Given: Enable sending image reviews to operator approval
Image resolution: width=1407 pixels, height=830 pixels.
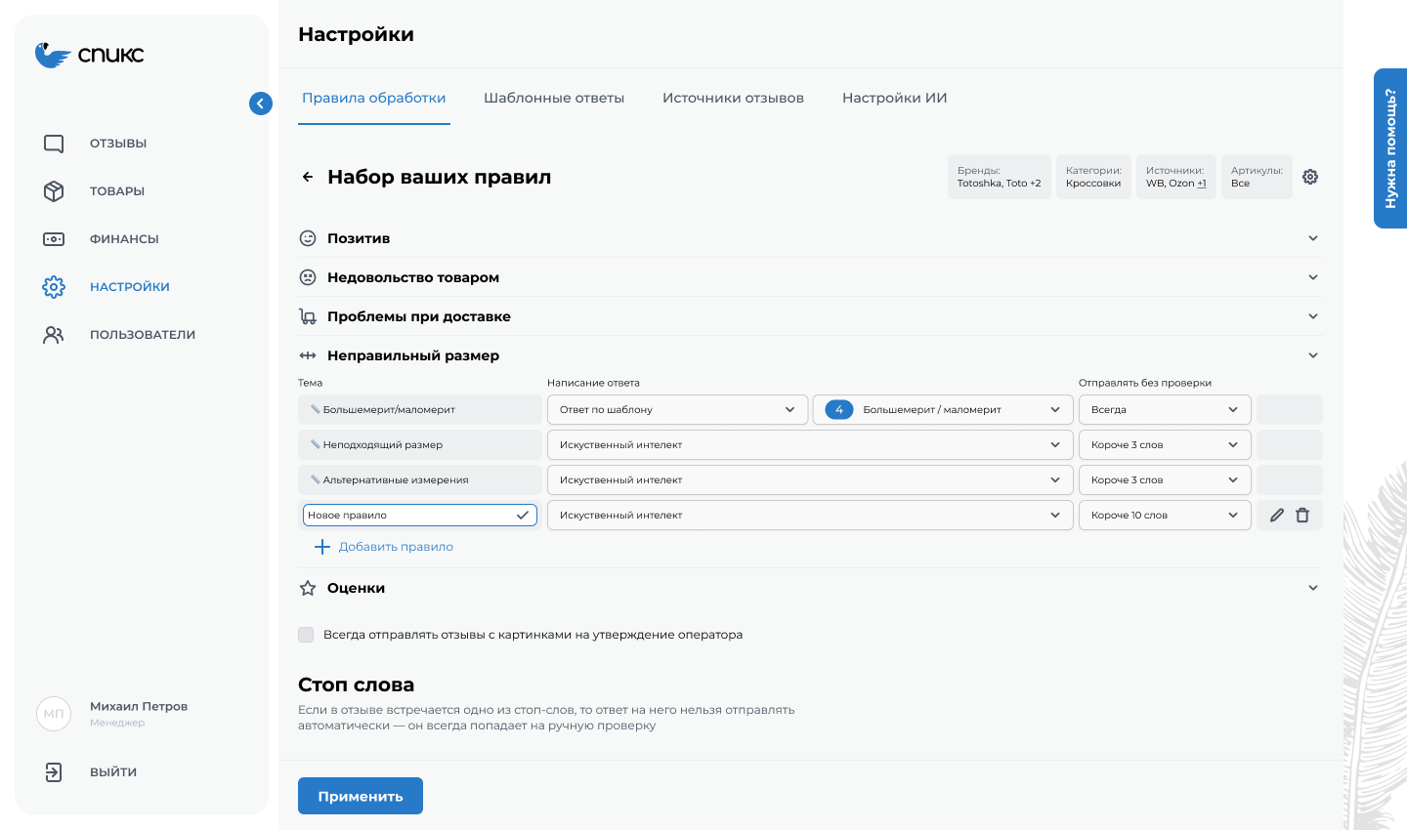Looking at the screenshot, I should coord(306,635).
